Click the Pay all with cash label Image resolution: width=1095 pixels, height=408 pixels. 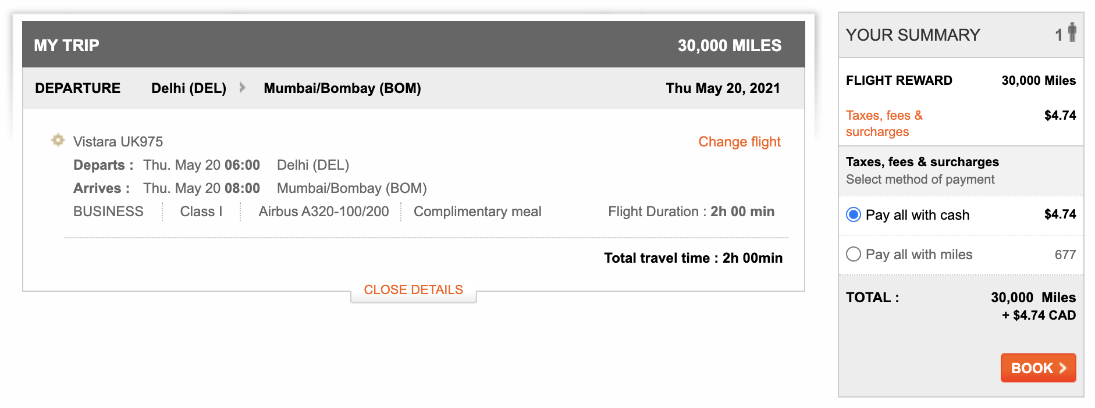[917, 215]
